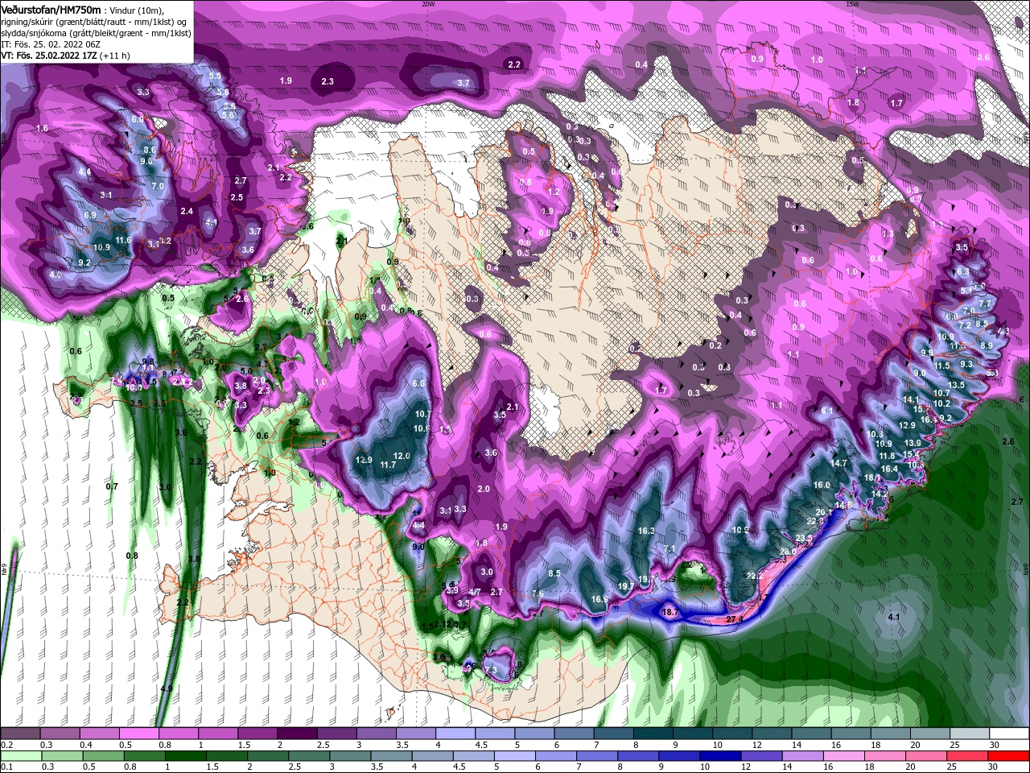1030x773 pixels.
Task: Click the darkest purple top-row legend swatch above 2
Action: [296, 733]
